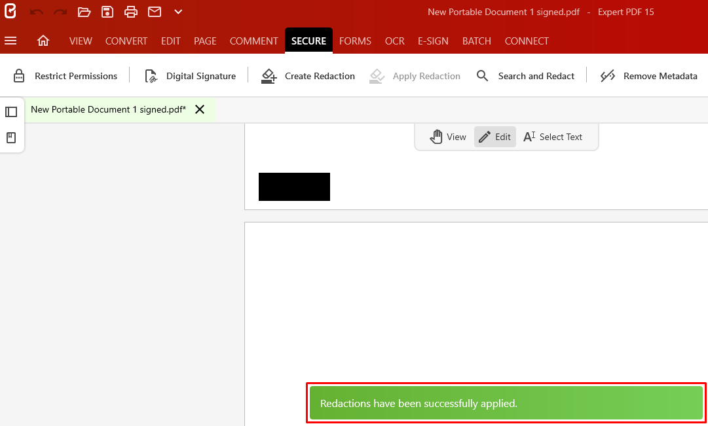Redo the last undone action
Screen dimensions: 708x426
tap(60, 12)
